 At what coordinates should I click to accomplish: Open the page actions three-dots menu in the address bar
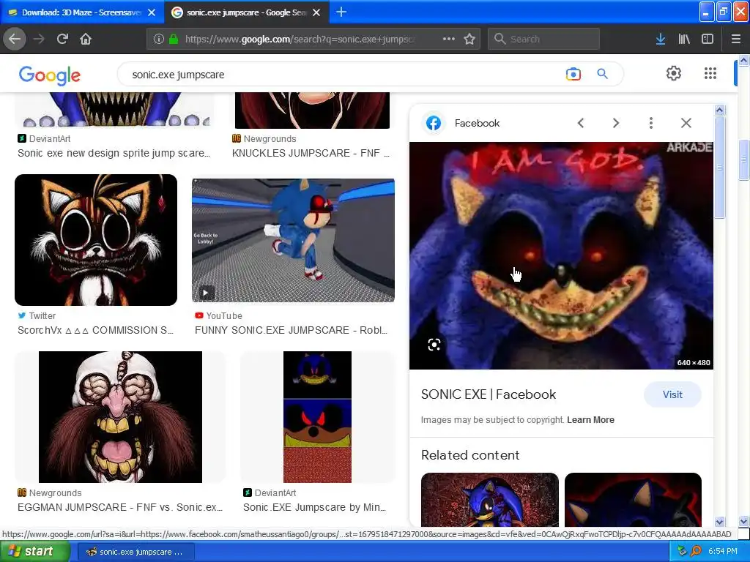pos(449,39)
